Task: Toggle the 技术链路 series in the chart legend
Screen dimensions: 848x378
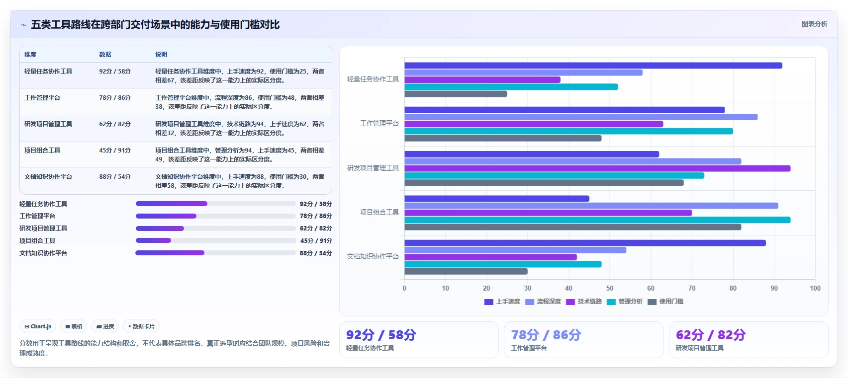Action: coord(583,302)
